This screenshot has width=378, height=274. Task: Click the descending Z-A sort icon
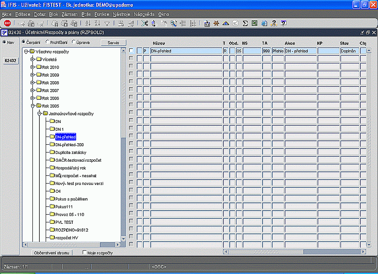[x=96, y=23]
